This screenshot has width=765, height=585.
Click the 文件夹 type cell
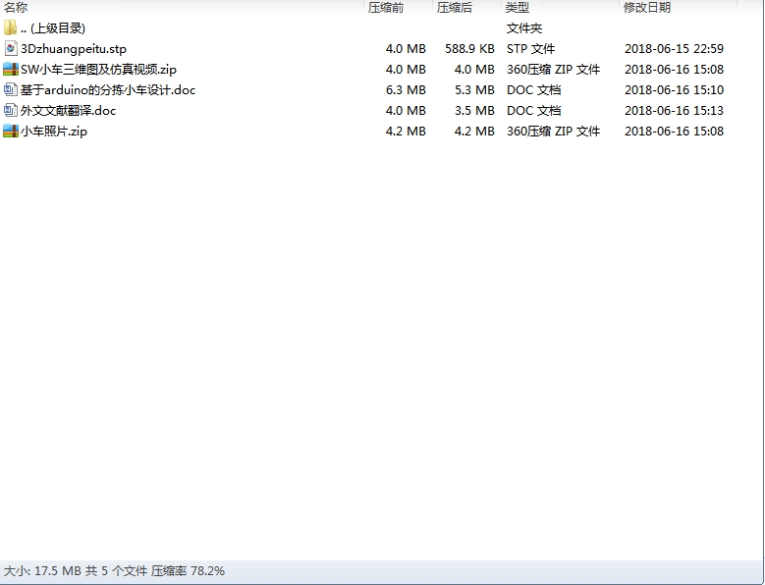pos(524,28)
